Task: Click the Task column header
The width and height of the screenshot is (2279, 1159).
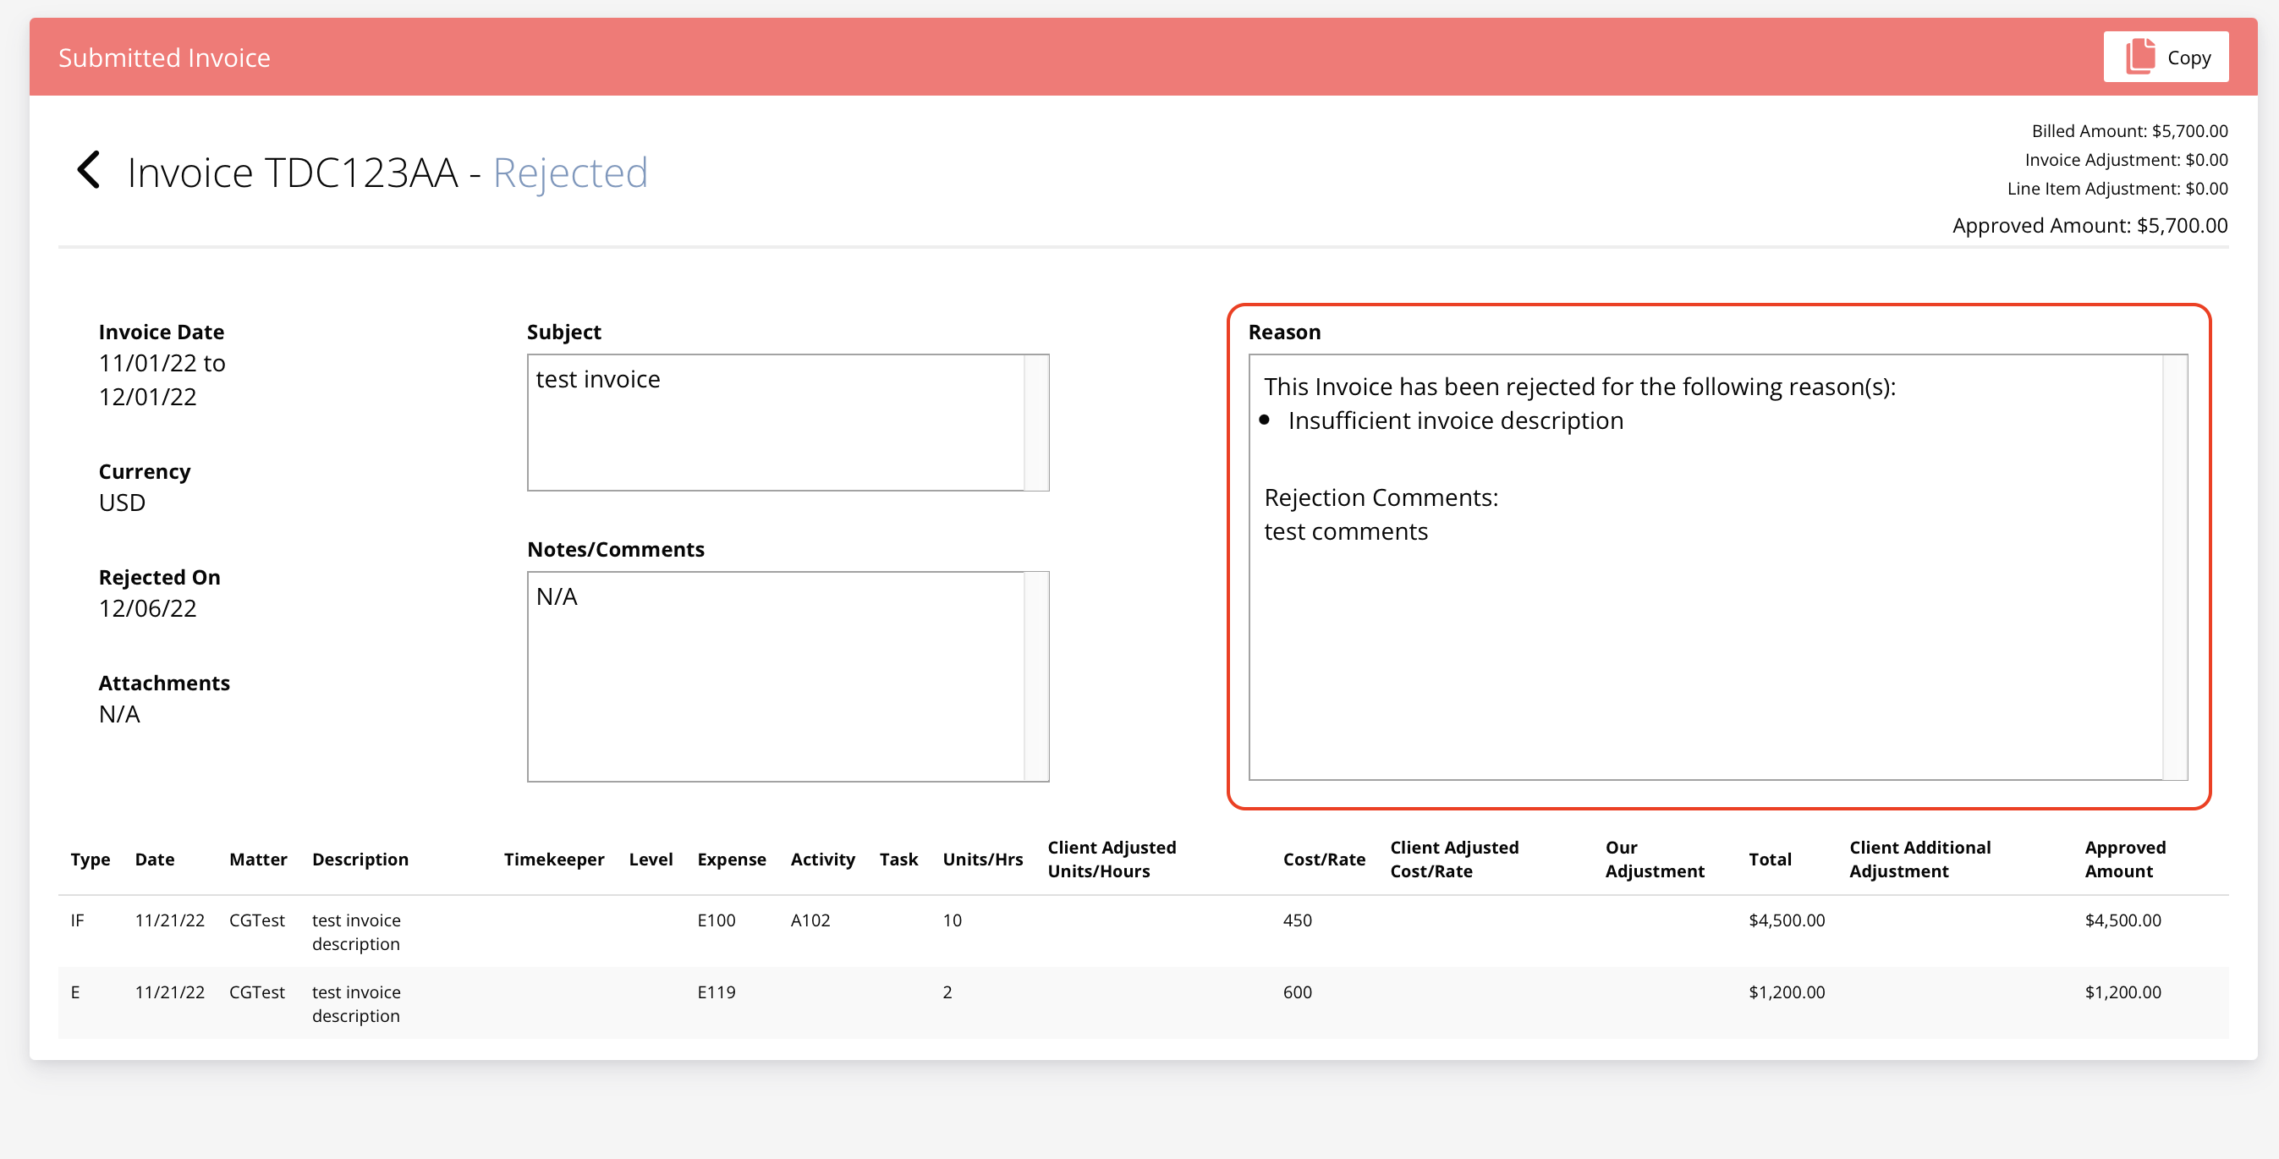Action: click(x=898, y=859)
